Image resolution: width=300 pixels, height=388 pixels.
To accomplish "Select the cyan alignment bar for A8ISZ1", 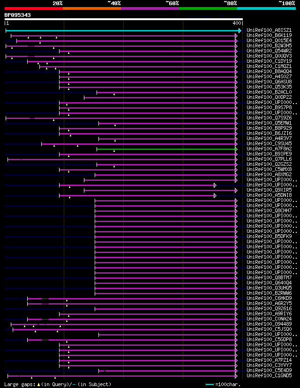I will point(122,30).
